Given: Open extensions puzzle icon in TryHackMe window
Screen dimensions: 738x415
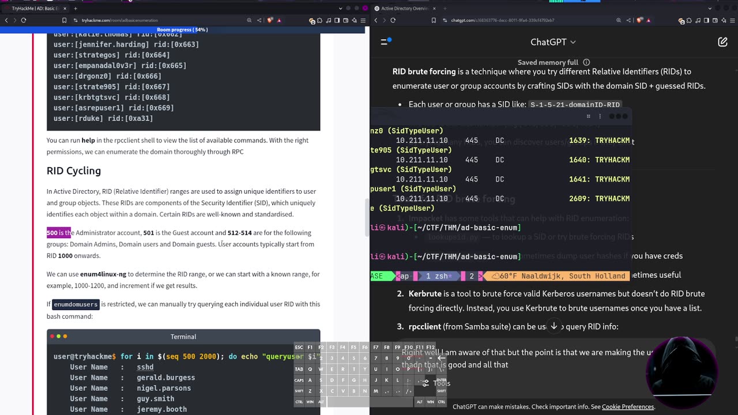Looking at the screenshot, I should point(319,20).
